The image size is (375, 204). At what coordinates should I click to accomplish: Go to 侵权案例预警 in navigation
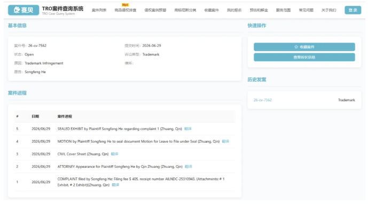[x=155, y=10]
